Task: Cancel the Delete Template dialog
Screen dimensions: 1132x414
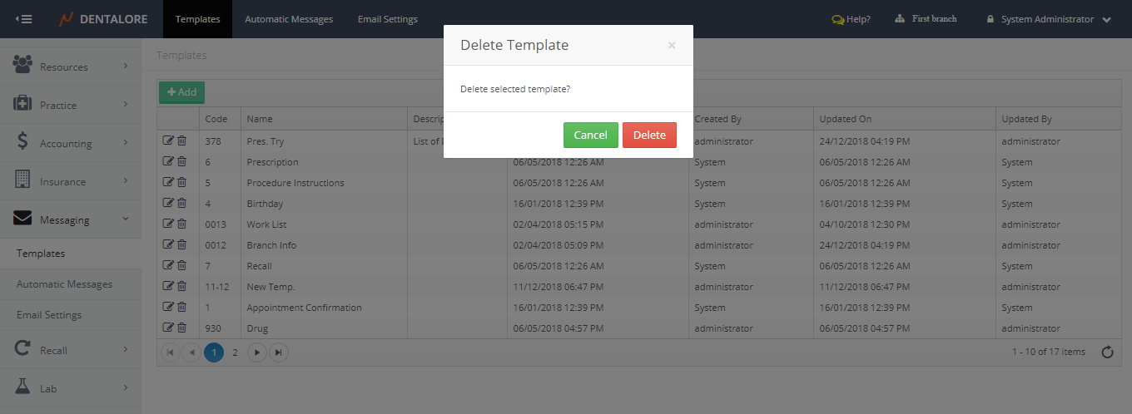Action: (590, 135)
